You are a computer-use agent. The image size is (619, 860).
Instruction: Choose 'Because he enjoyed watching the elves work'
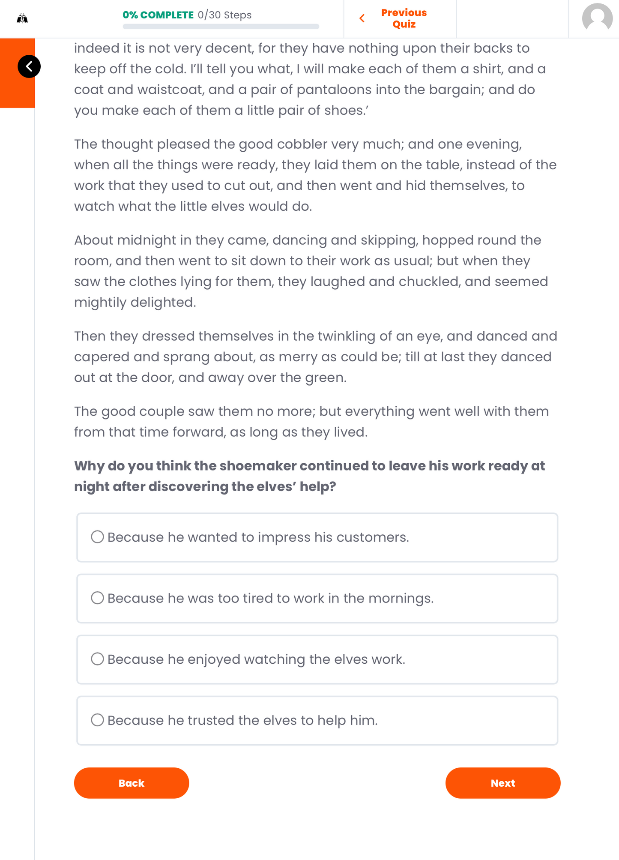98,659
